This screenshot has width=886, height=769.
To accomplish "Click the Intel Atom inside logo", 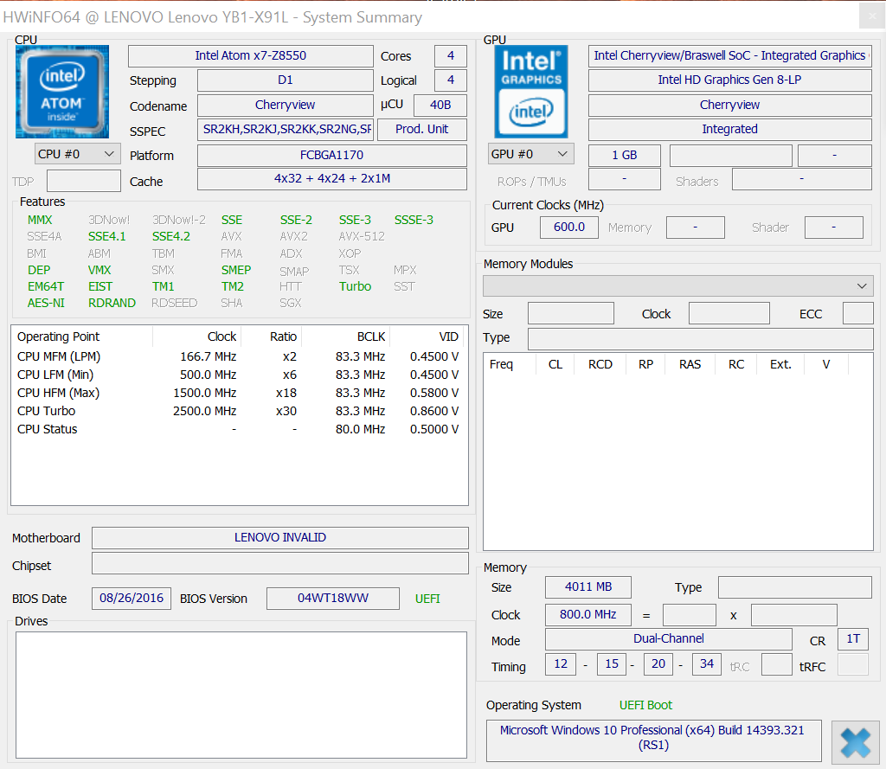I will click(62, 92).
